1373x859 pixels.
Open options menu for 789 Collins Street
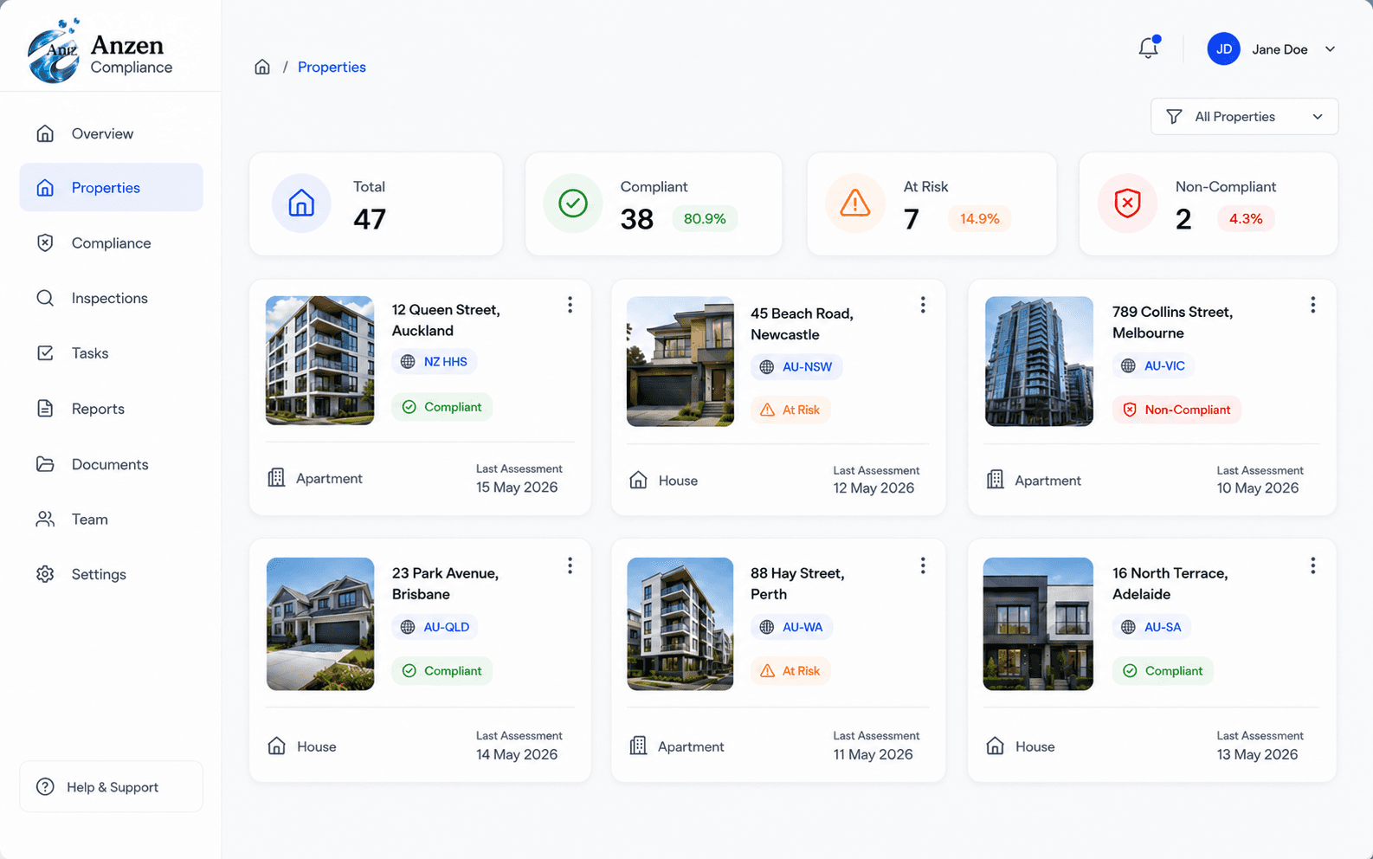point(1312,305)
